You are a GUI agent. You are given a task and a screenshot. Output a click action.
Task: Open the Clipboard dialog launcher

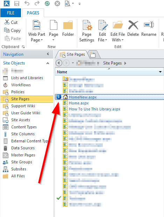click(x=23, y=47)
